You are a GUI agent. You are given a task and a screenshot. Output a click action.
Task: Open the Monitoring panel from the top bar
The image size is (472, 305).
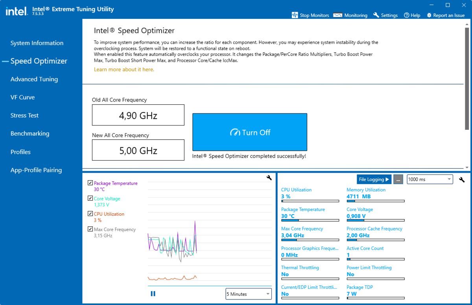point(350,15)
